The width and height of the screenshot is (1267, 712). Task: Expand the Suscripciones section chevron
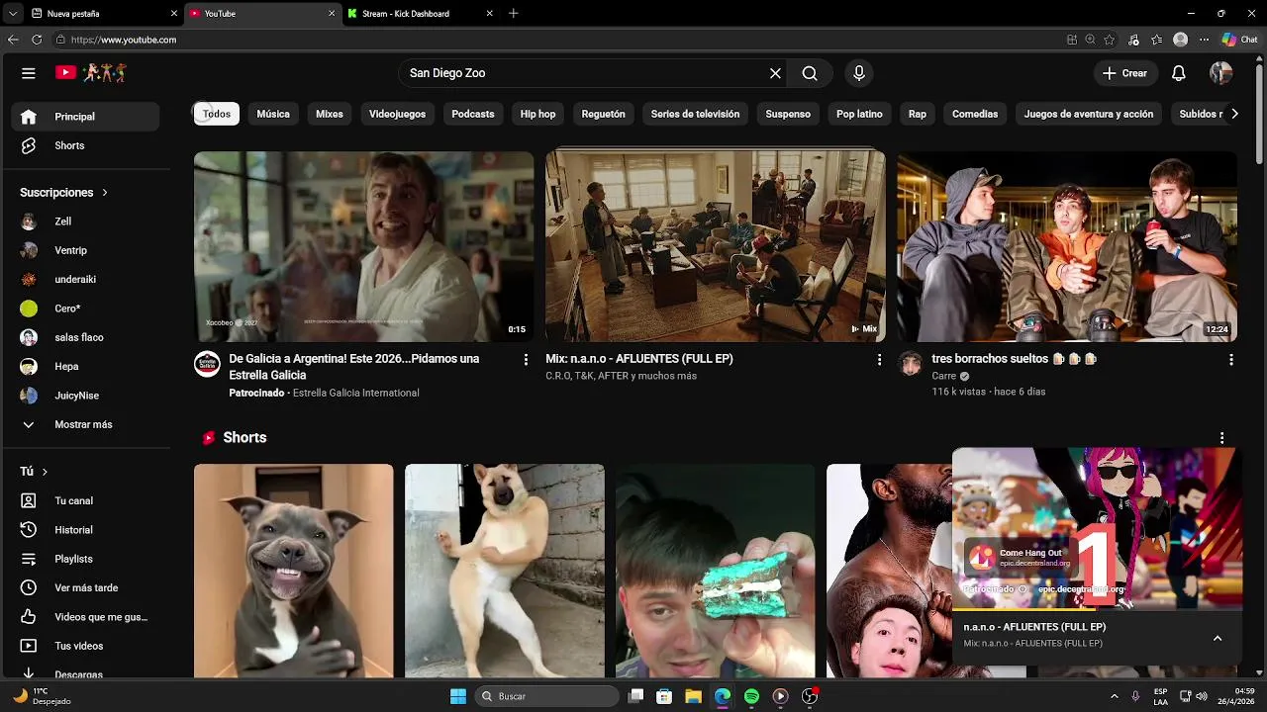(104, 193)
